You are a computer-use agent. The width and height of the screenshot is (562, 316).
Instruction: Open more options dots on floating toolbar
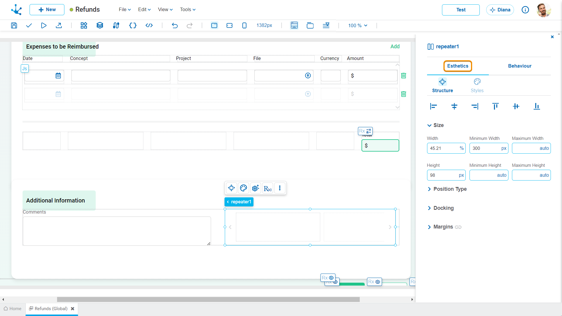coord(280,188)
